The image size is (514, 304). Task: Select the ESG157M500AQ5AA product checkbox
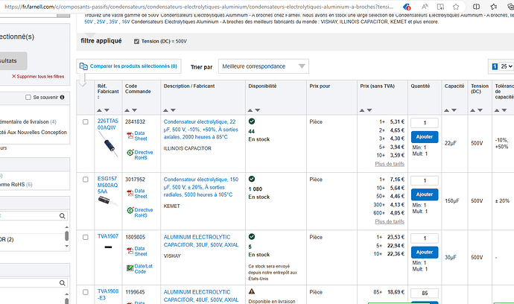pos(86,180)
